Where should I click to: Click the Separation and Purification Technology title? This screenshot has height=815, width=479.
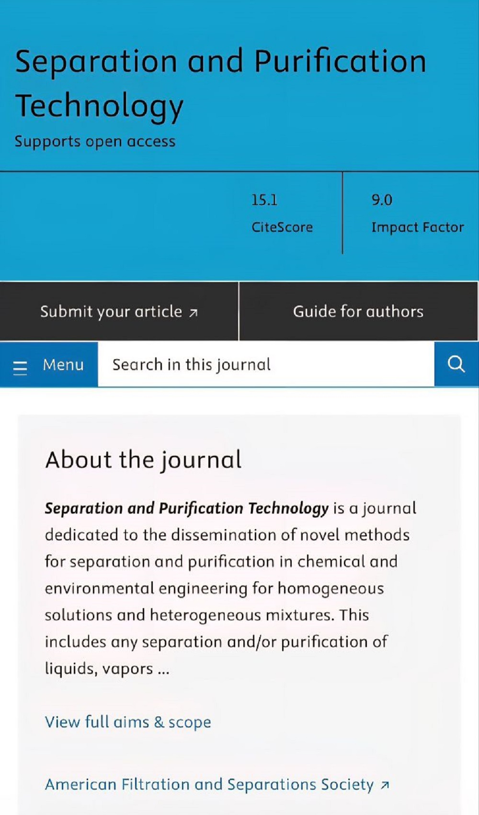(x=220, y=83)
